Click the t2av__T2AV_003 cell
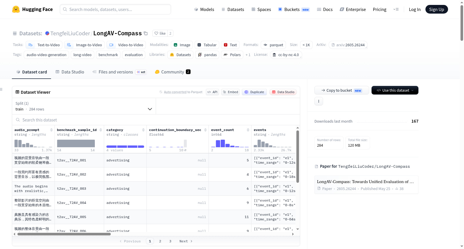This screenshot has width=464, height=249. pos(79,189)
